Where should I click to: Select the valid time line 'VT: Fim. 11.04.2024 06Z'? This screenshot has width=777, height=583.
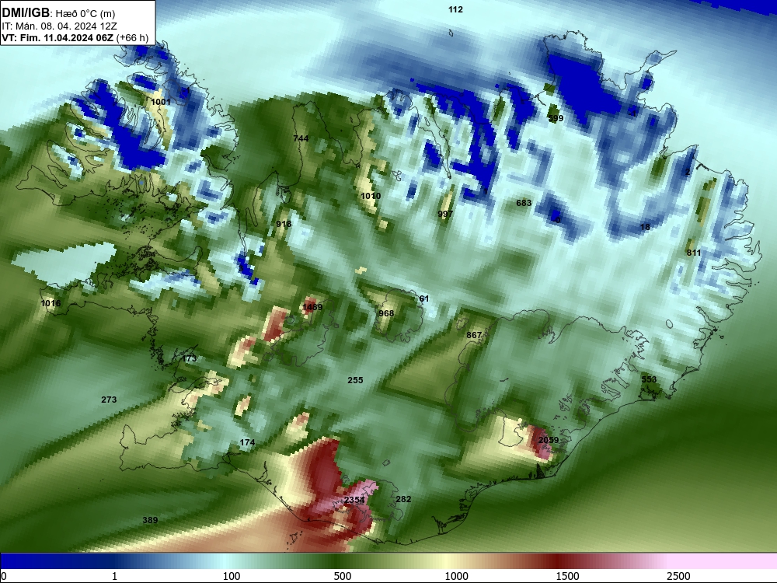click(57, 37)
